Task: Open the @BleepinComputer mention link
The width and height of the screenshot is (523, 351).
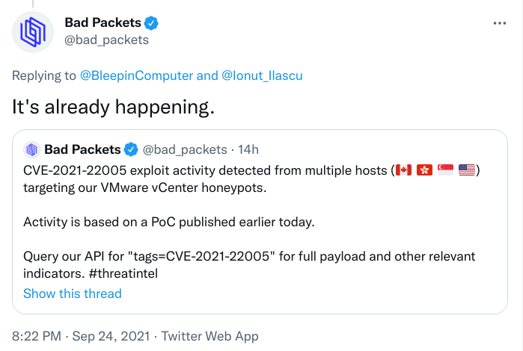Action: coord(136,75)
